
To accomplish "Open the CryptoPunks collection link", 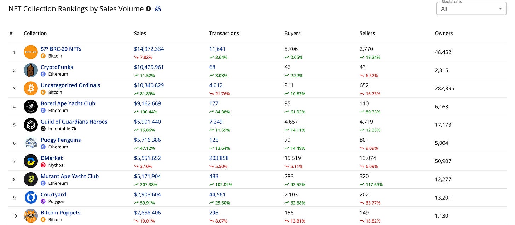I will (x=57, y=67).
